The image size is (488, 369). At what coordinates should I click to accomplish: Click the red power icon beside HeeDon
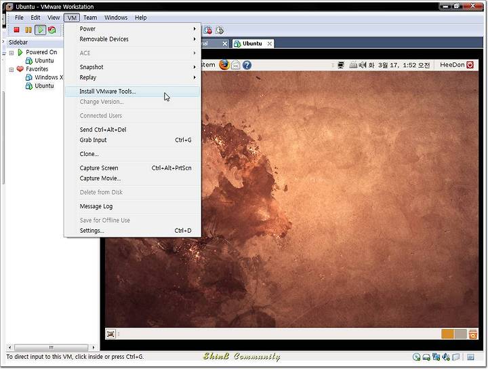470,64
